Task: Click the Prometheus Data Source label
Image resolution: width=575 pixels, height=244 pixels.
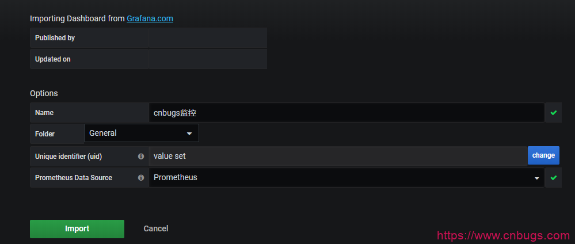Action: tap(74, 178)
